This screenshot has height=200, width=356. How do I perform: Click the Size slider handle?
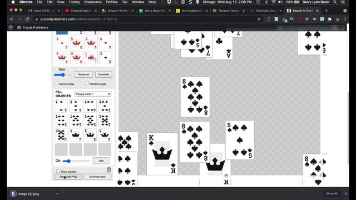[63, 75]
